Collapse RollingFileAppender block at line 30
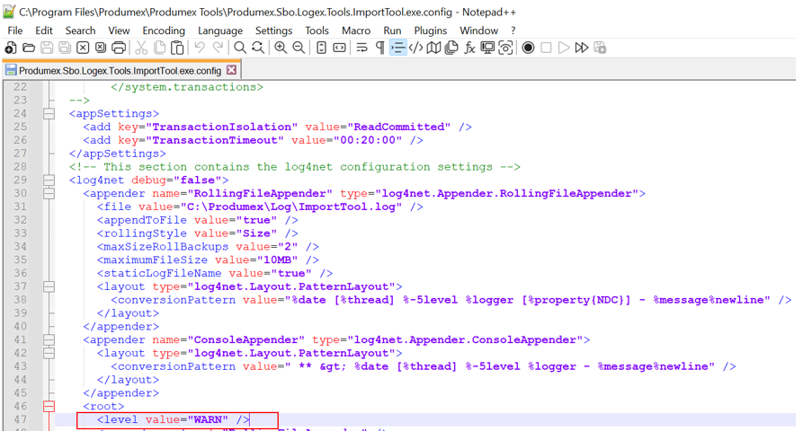The image size is (803, 431). [x=49, y=193]
